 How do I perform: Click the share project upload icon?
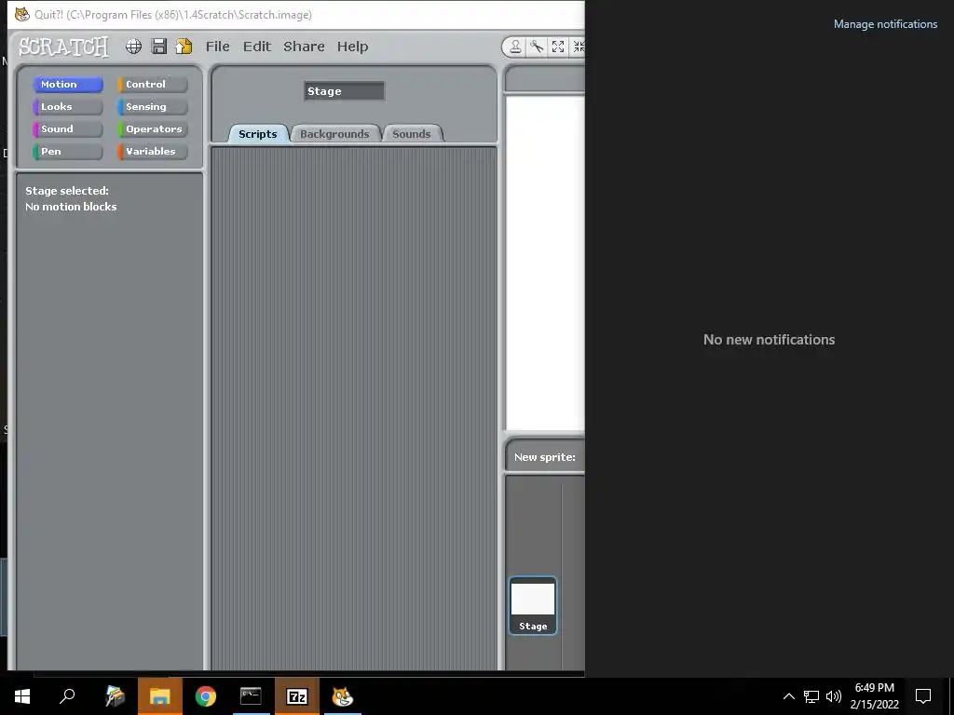[184, 47]
